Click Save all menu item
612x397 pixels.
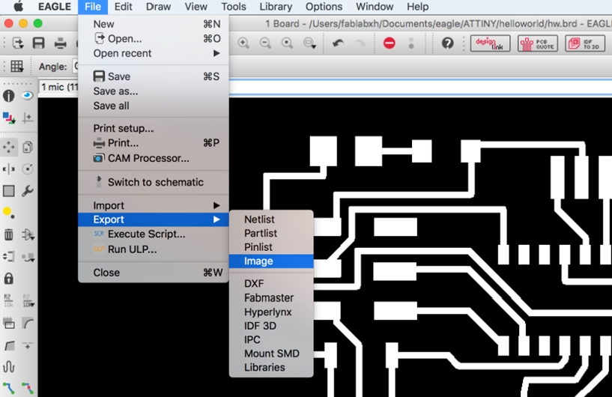click(x=154, y=106)
